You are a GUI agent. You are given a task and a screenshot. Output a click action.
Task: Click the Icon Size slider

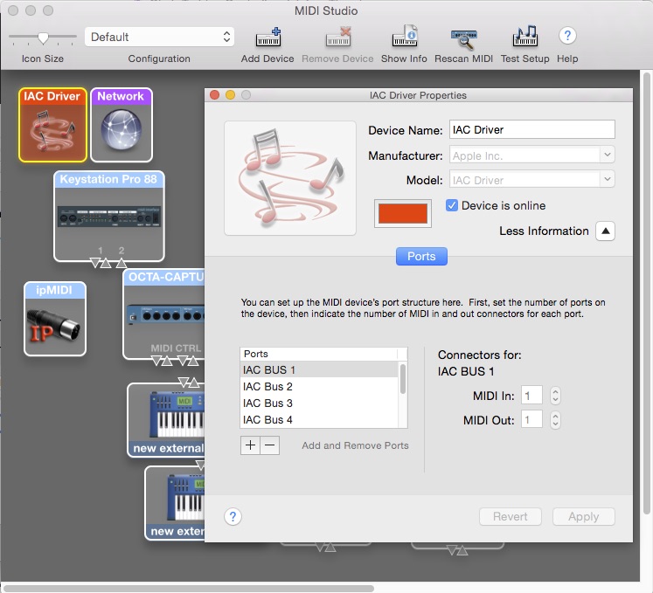pos(43,38)
